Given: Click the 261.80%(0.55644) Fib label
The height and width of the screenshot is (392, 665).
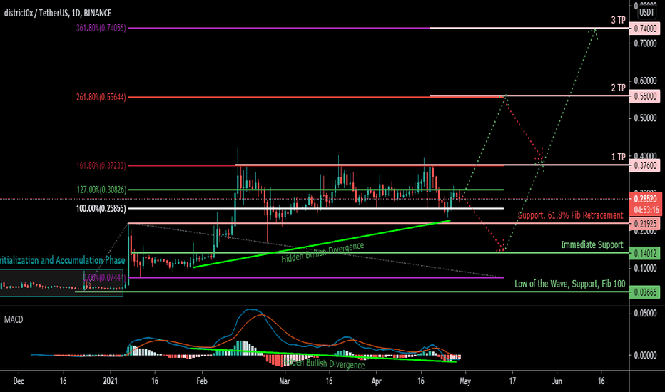Looking at the screenshot, I should point(101,98).
